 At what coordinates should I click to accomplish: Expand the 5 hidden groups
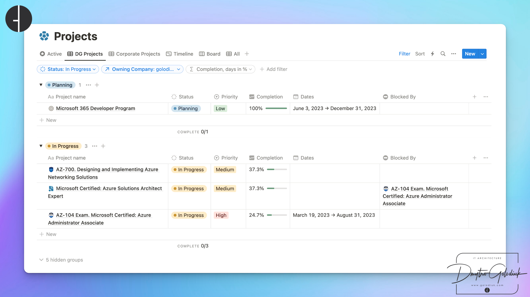click(61, 260)
